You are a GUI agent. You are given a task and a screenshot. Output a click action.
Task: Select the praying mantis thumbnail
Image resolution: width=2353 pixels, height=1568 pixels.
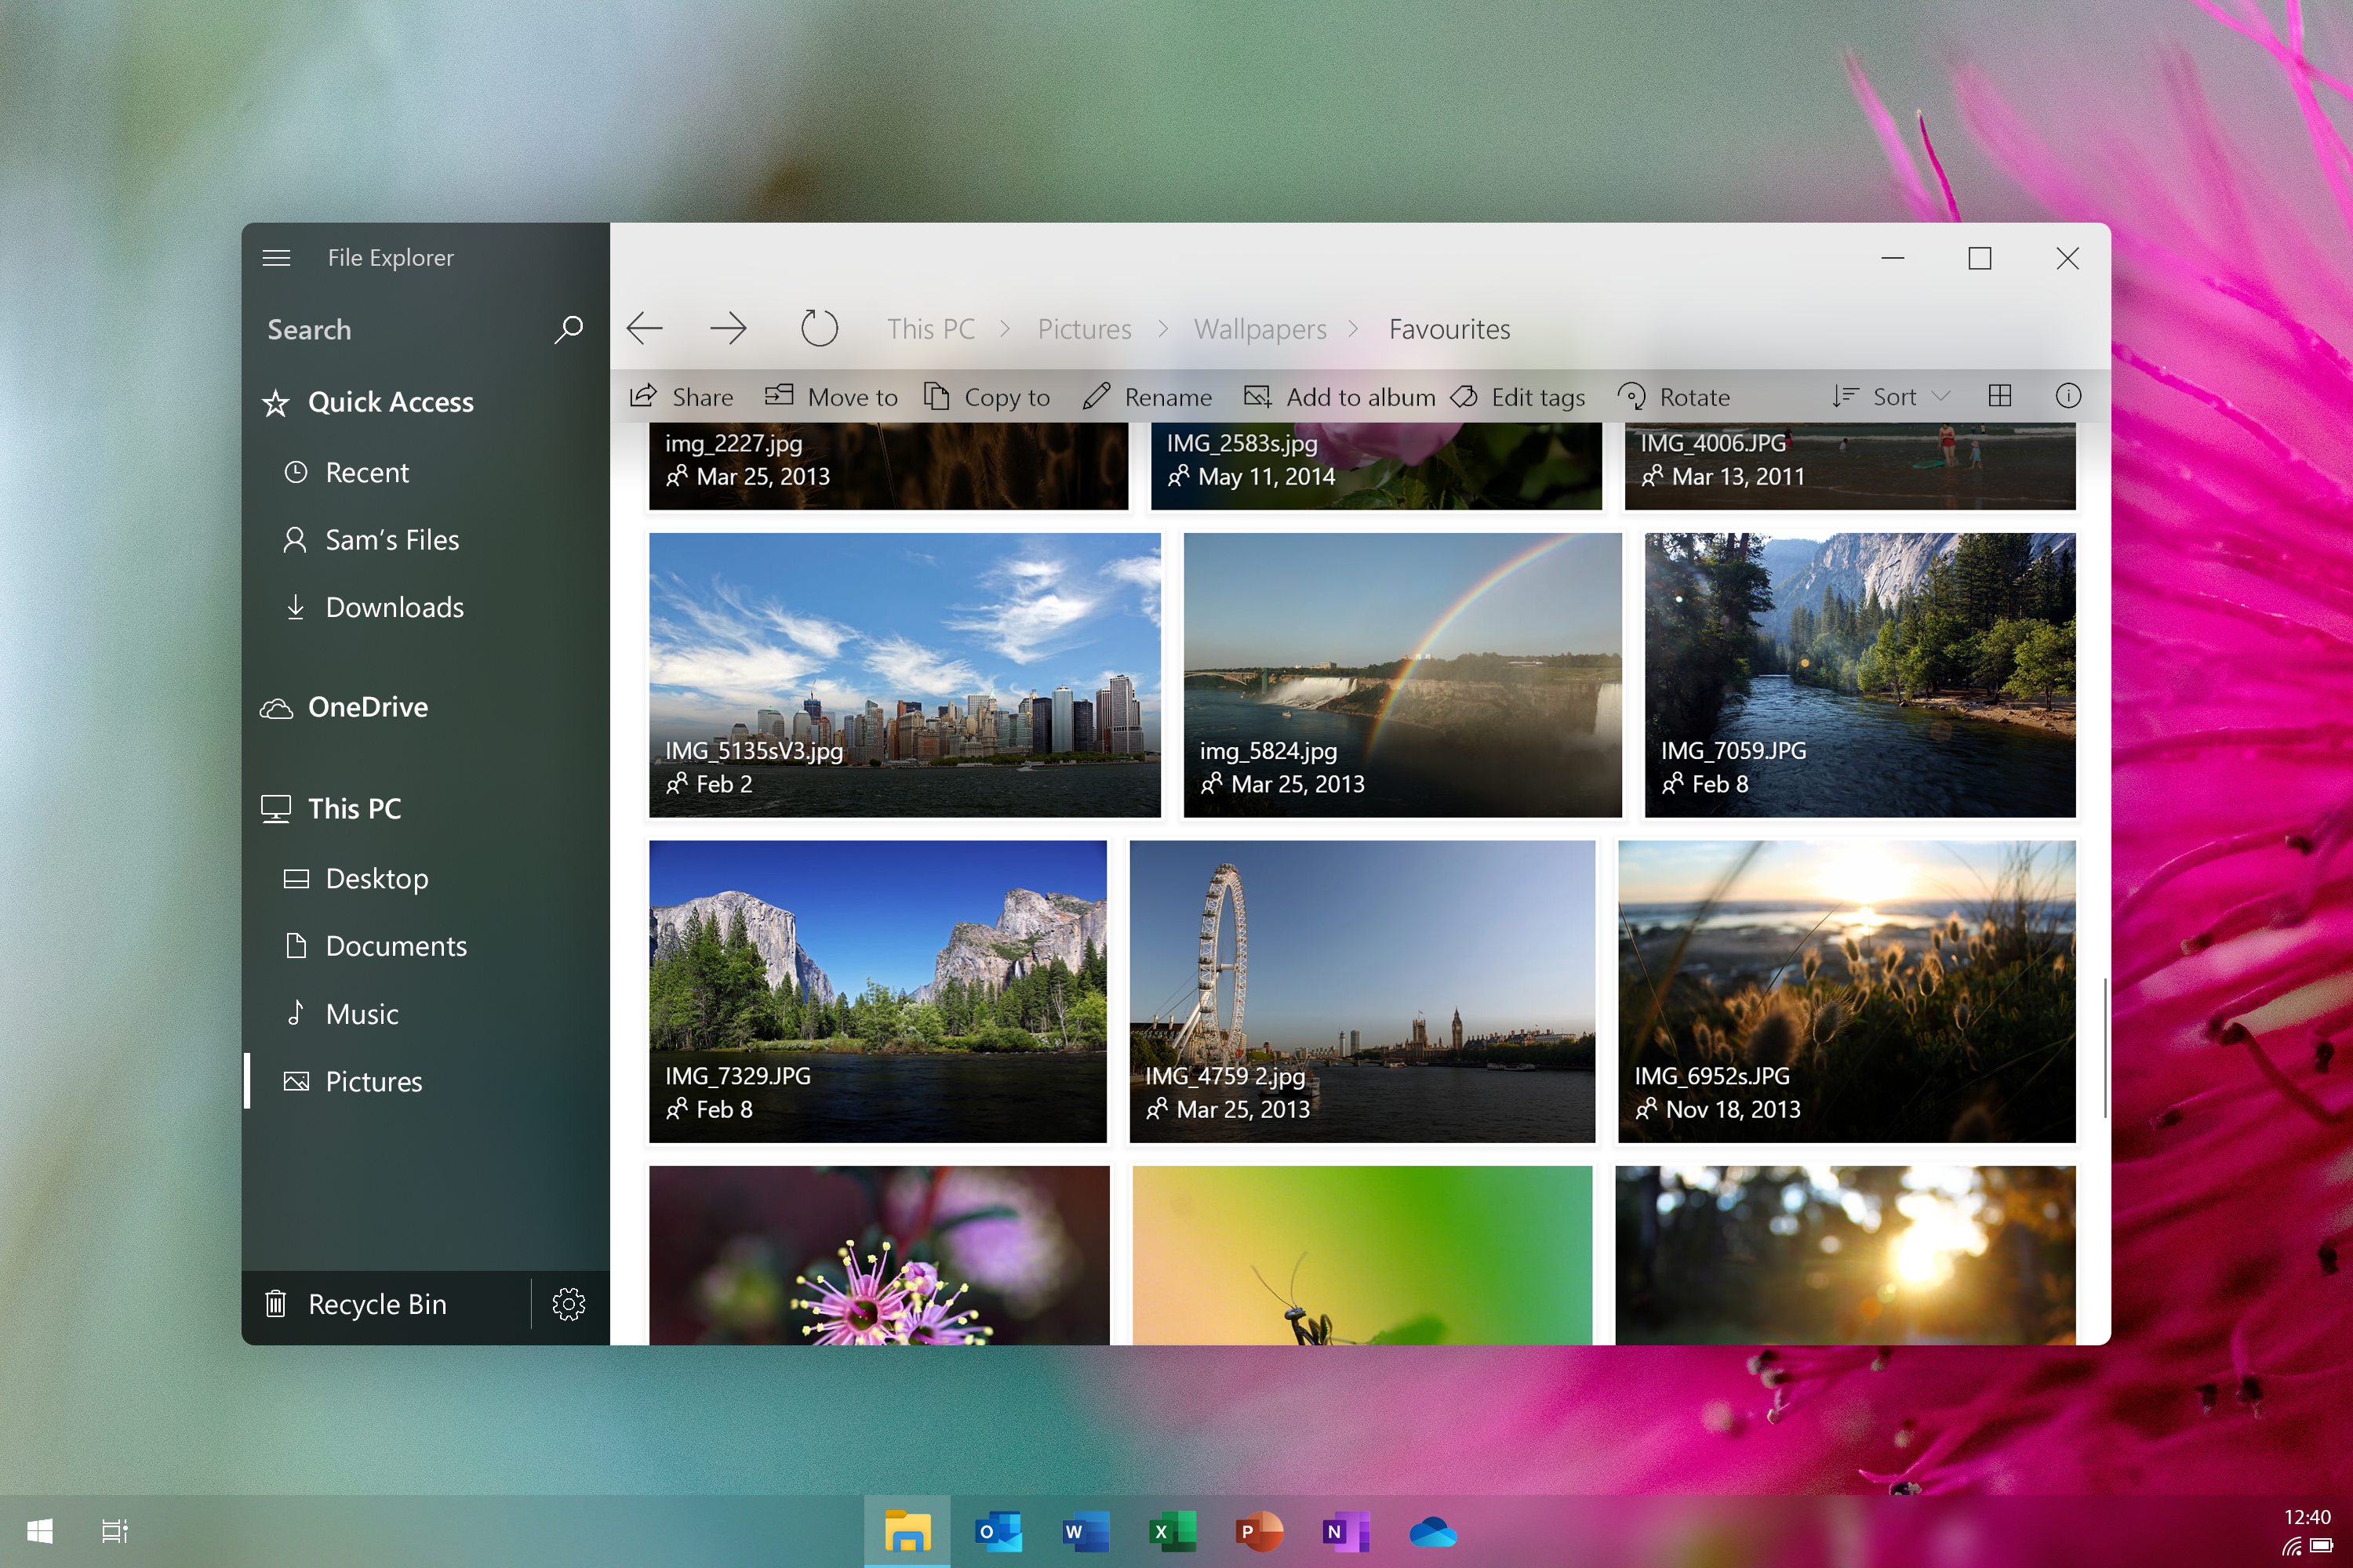point(1362,1255)
